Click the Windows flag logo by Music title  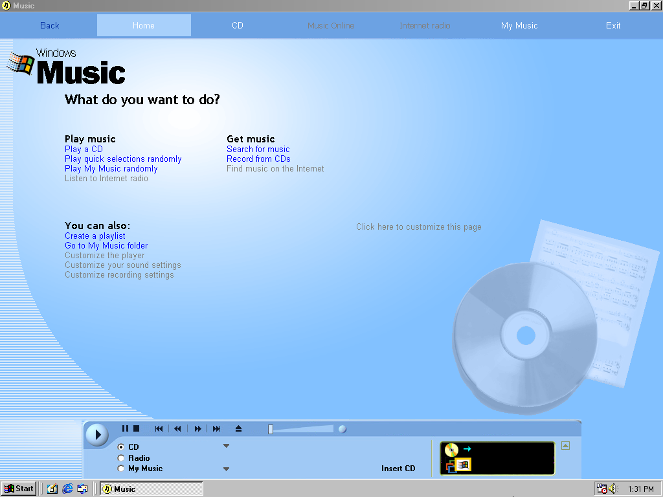coord(20,63)
